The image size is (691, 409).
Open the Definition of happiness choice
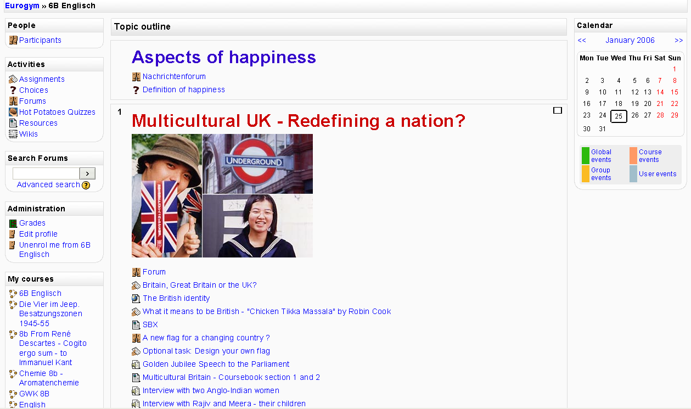click(x=184, y=89)
